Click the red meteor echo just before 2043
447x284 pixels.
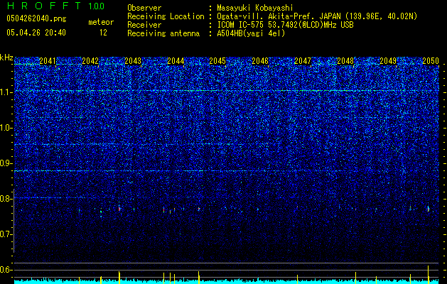[x=119, y=208]
